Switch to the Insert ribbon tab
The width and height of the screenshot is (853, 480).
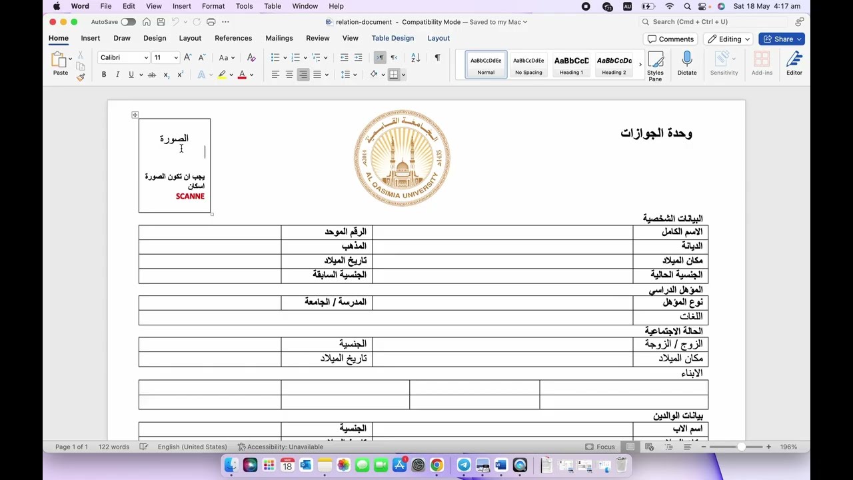91,38
